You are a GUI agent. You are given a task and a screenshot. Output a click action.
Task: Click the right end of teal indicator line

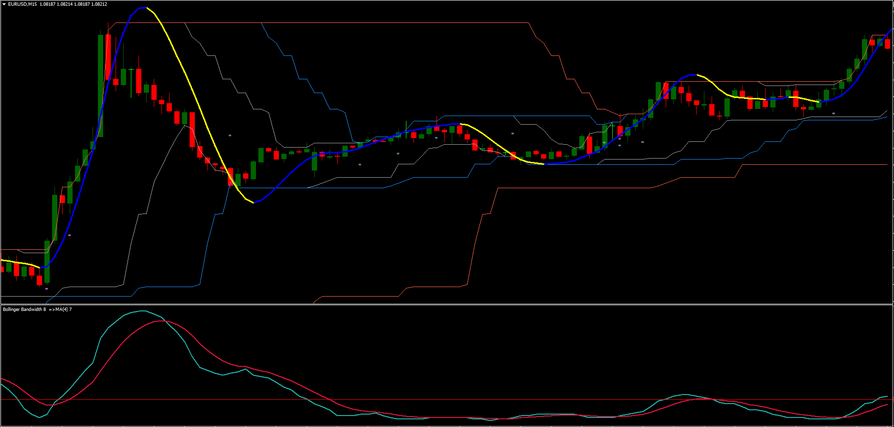click(887, 396)
